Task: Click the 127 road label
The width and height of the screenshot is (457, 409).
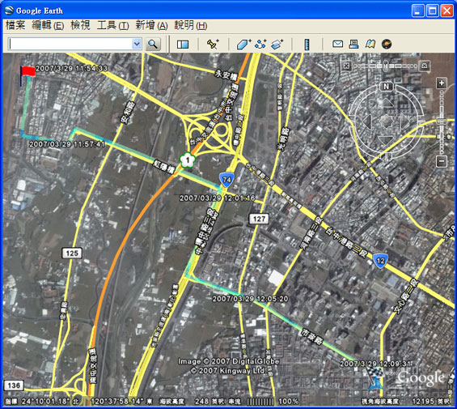Action: tap(259, 219)
